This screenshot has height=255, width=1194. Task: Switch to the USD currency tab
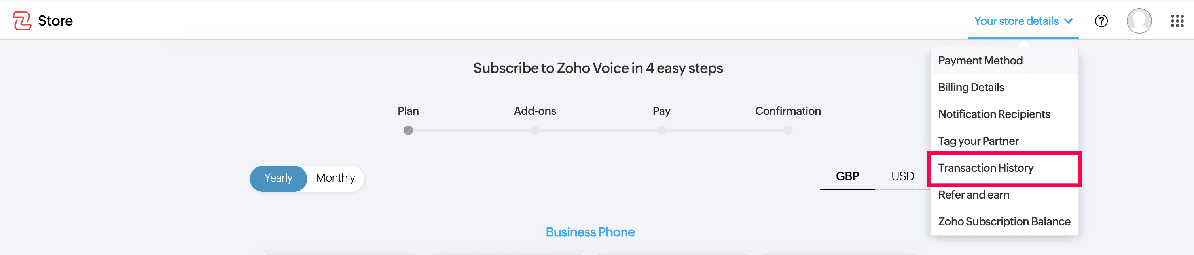902,176
